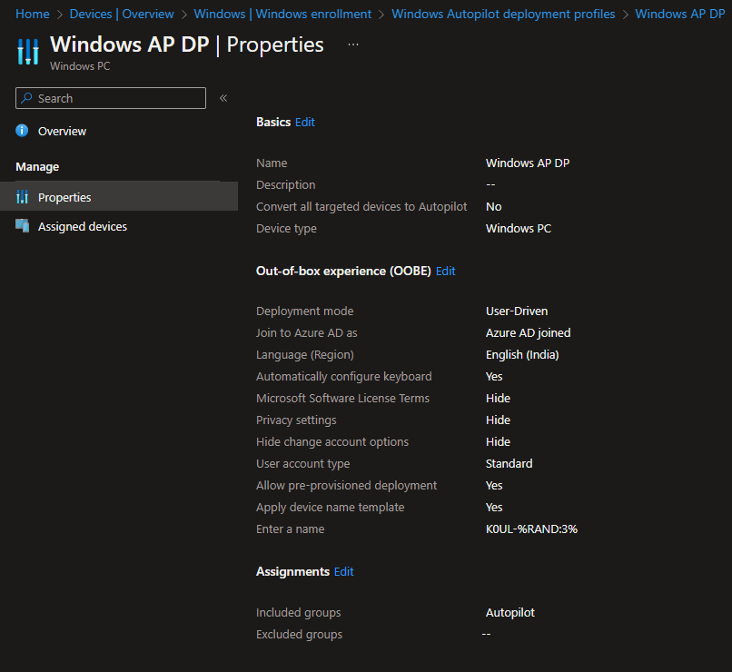The height and width of the screenshot is (672, 732).
Task: Select Properties in the Manage section
Action: [119, 196]
